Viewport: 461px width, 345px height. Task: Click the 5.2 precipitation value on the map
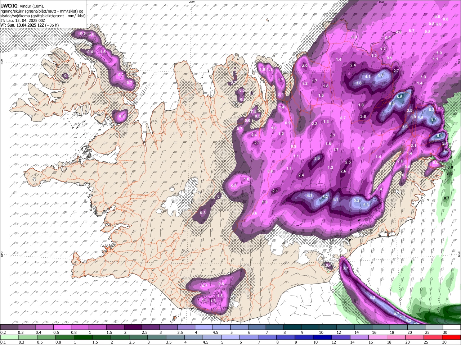pyautogui.click(x=357, y=200)
